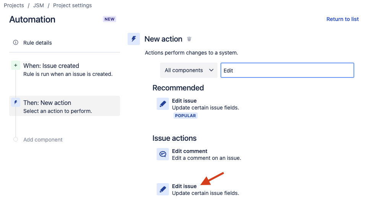
Task: Open the Projects breadcrumb link
Action: [14, 5]
